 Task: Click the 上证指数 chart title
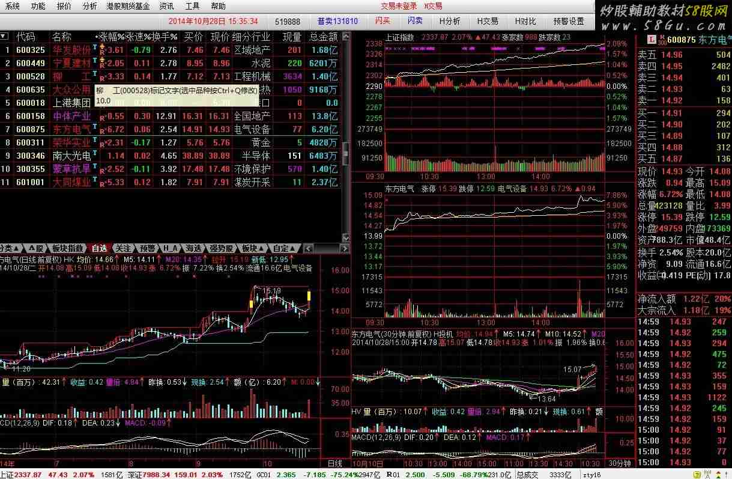point(399,37)
